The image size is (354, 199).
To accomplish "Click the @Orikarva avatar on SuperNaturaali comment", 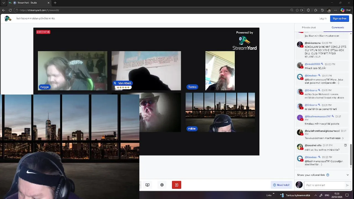I will 300,92.
